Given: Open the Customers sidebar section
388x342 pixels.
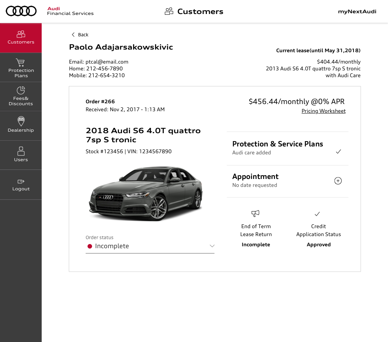Looking at the screenshot, I should point(21,38).
